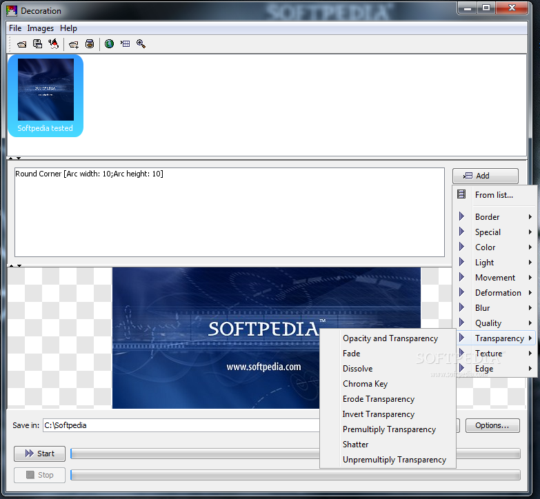Screen dimensions: 540x499
Task: Click the Save in path field
Action: [x=181, y=425]
